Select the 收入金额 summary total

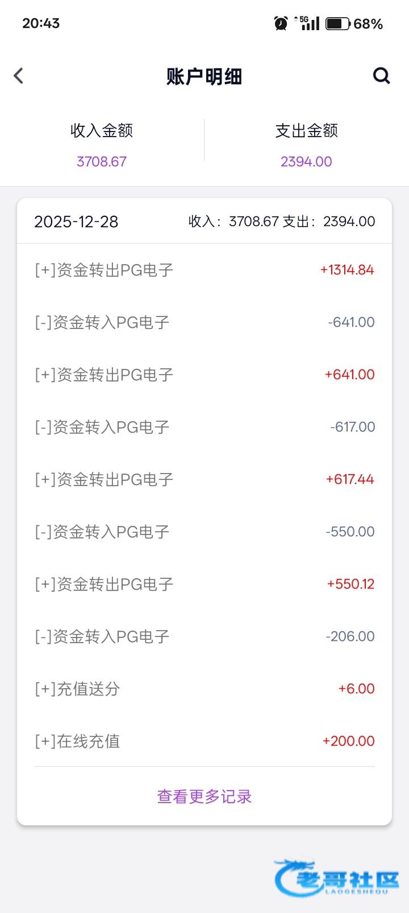tap(102, 145)
